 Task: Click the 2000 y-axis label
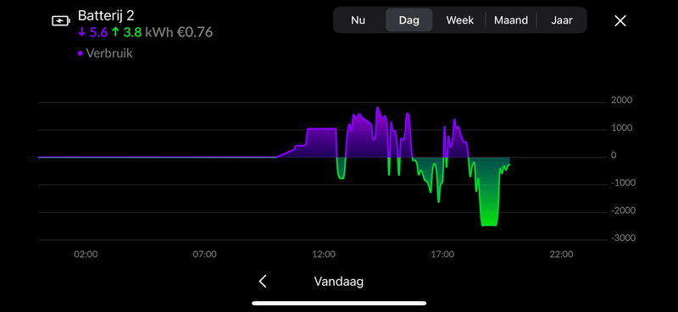click(x=621, y=100)
